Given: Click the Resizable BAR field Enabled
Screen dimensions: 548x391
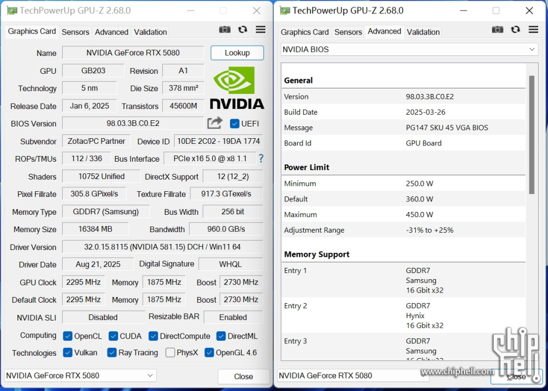Looking at the screenshot, I should click(233, 317).
